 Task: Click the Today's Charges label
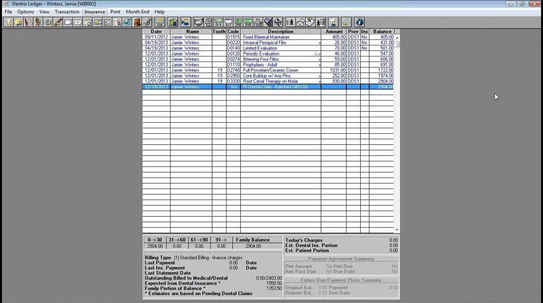(x=304, y=240)
